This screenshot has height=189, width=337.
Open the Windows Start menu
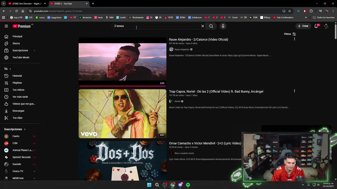point(149,185)
